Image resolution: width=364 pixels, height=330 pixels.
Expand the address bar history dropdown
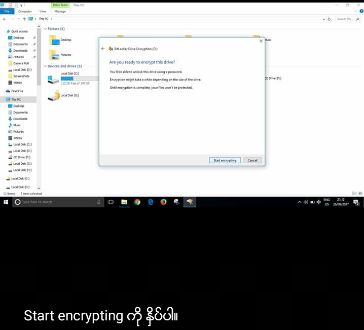(x=324, y=19)
